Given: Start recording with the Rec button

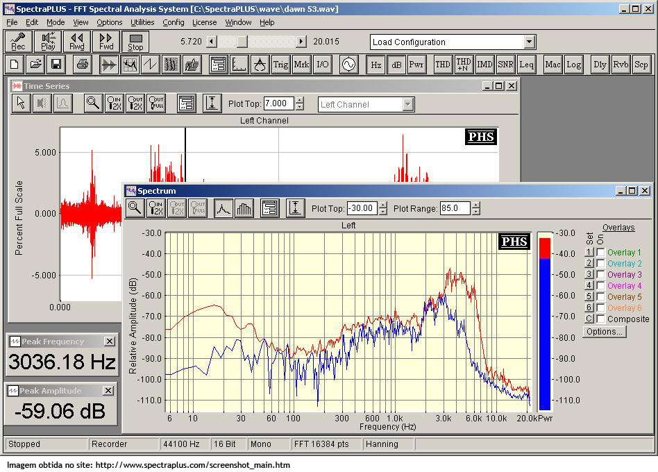Looking at the screenshot, I should (x=18, y=42).
